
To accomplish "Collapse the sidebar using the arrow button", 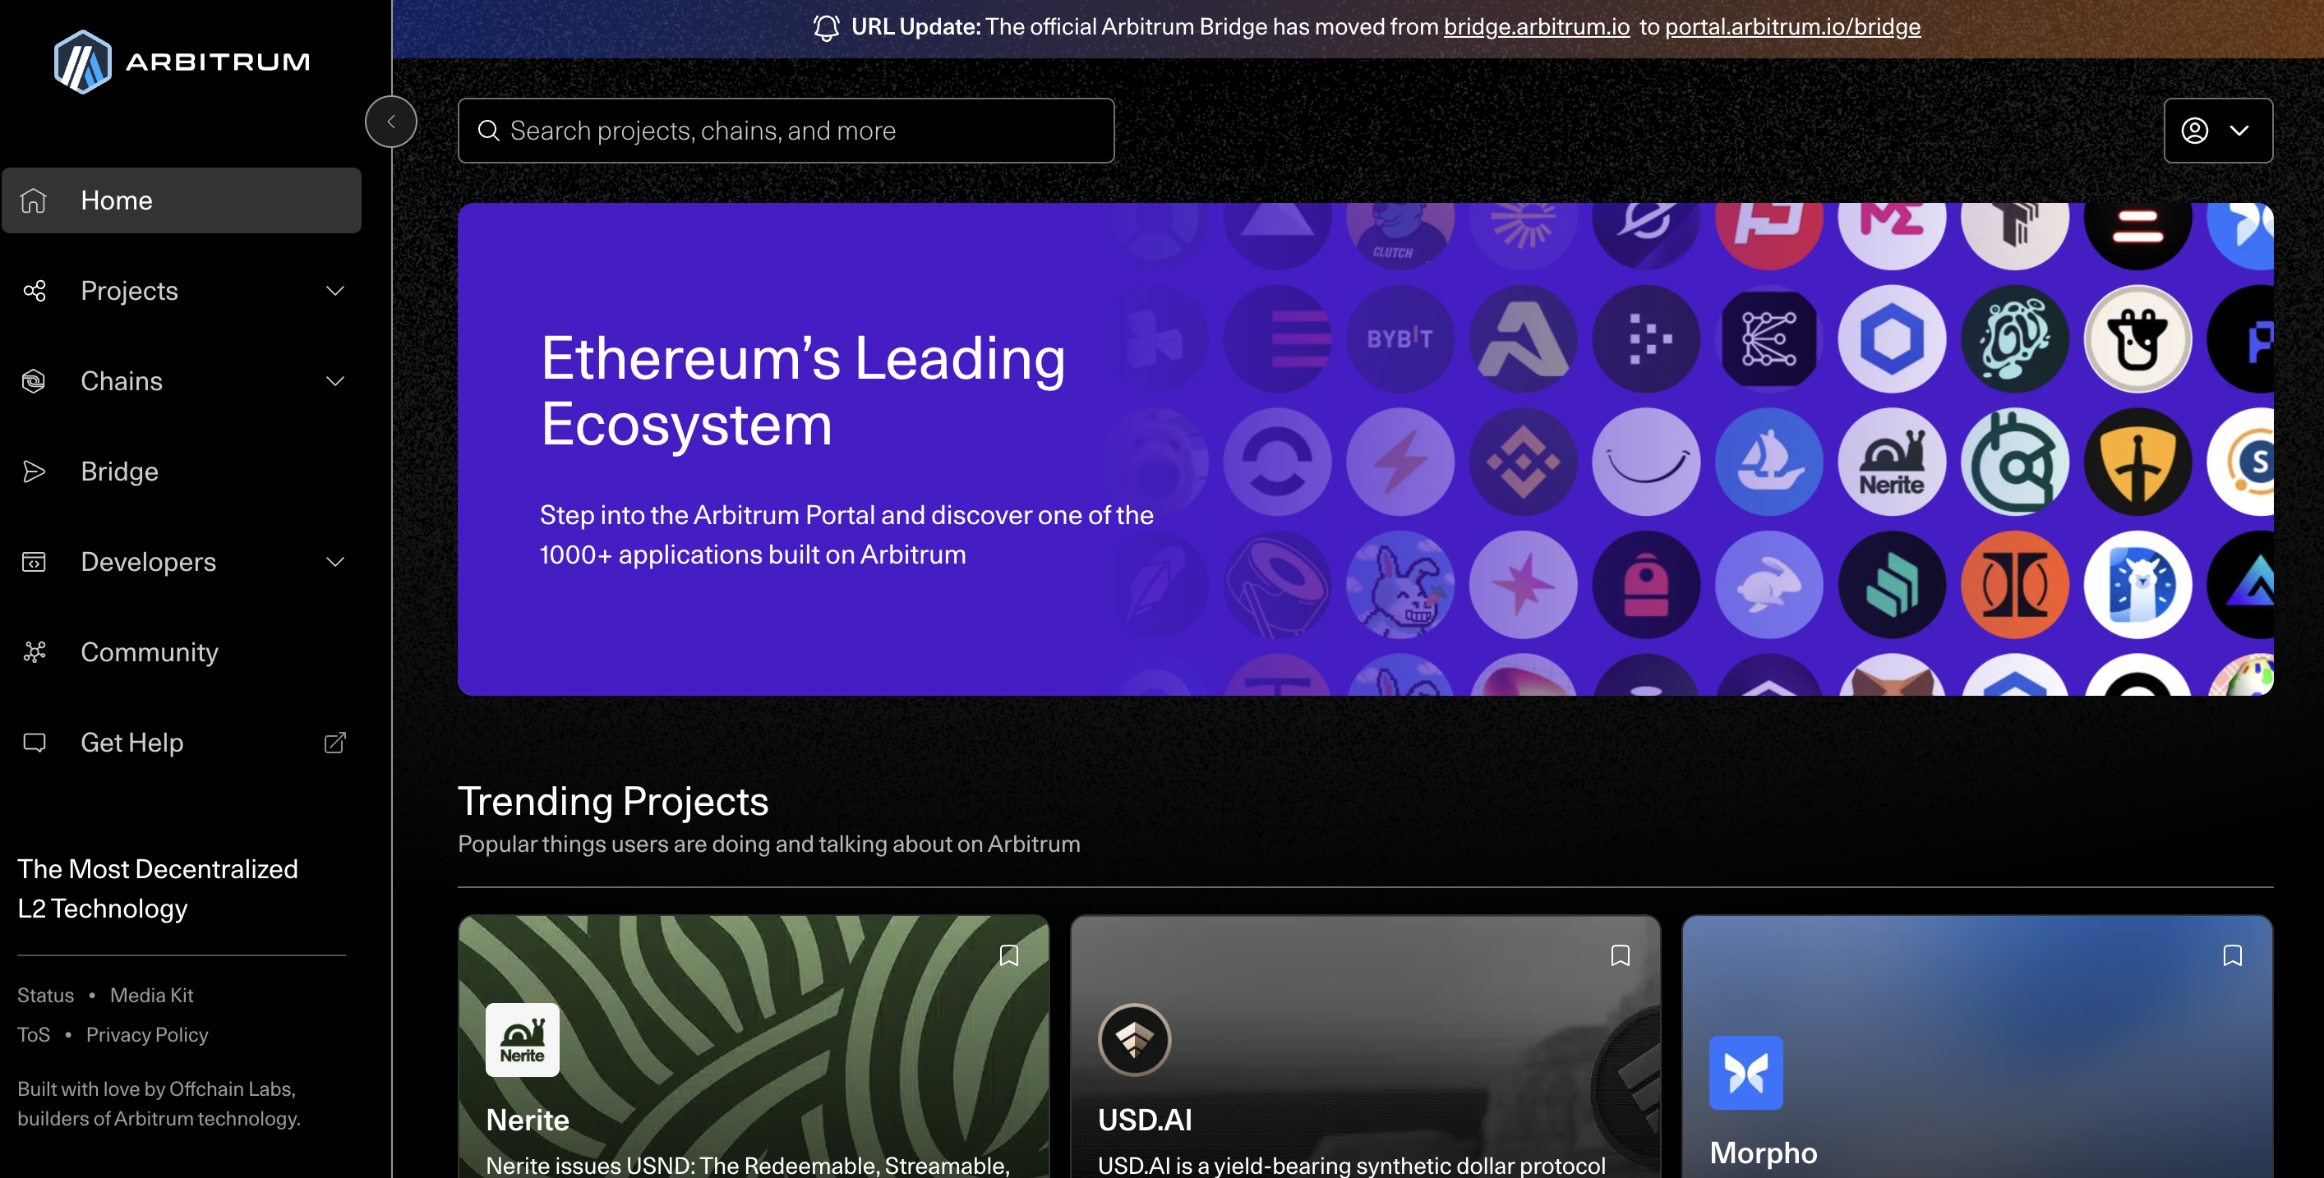I will pos(390,122).
